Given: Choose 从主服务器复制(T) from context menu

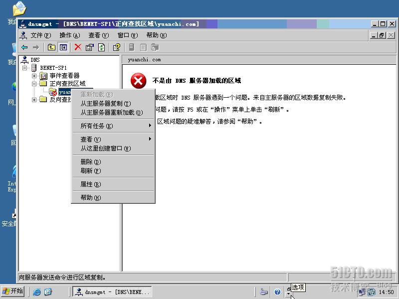Looking at the screenshot, I should point(113,104).
